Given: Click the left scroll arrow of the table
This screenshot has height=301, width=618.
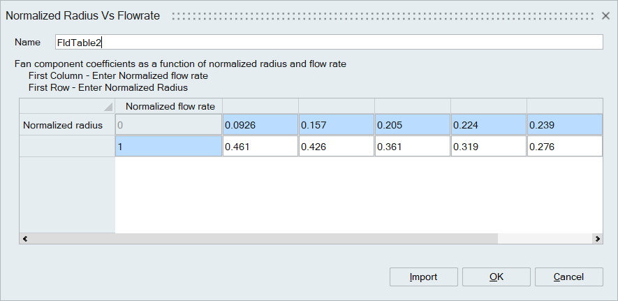Looking at the screenshot, I should point(25,239).
